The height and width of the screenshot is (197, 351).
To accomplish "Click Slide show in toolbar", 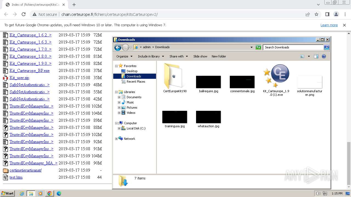I will point(200,56).
